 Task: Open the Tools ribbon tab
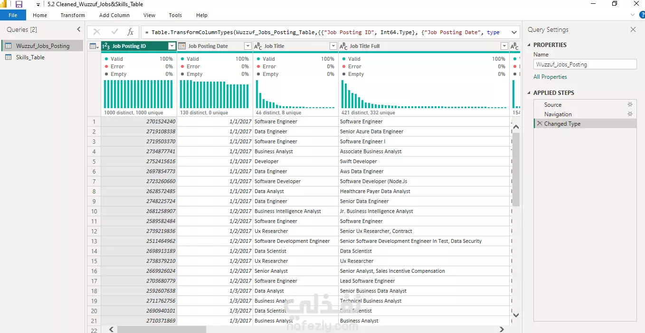click(x=175, y=15)
